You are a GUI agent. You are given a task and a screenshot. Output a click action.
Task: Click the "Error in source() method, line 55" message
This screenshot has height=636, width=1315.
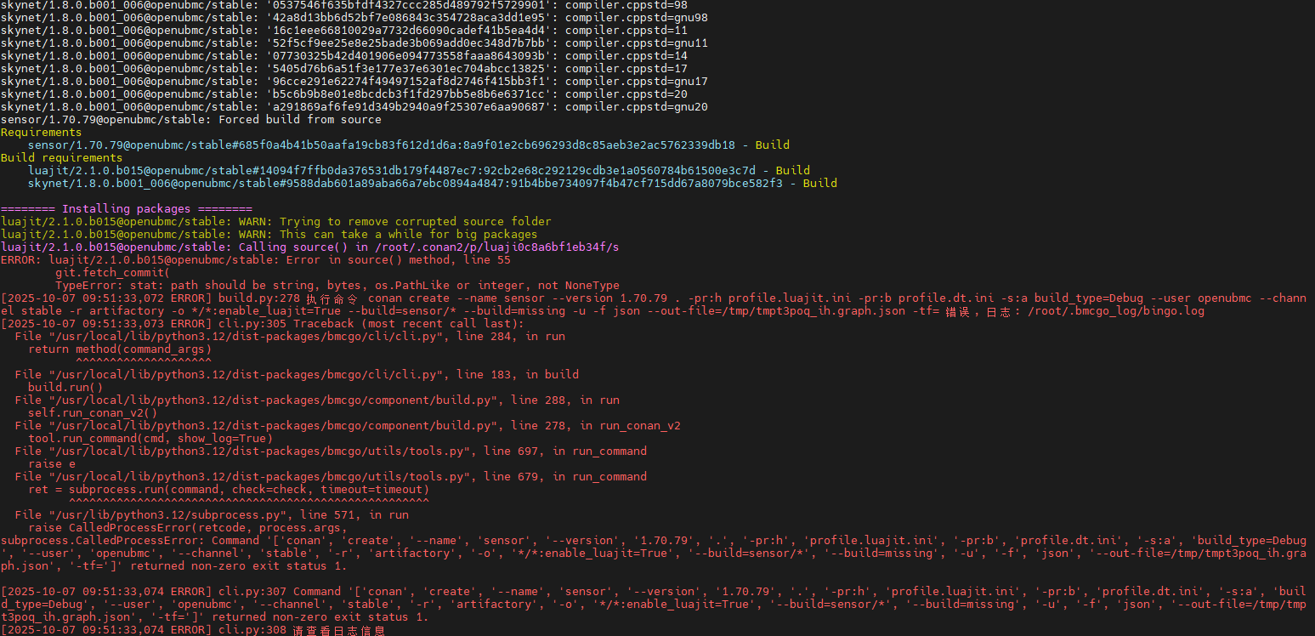(x=398, y=260)
